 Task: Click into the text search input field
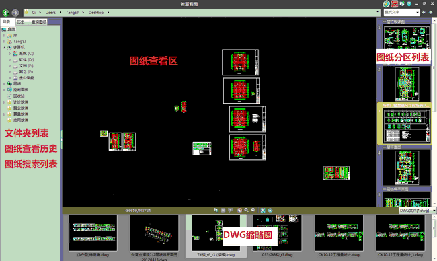[399, 13]
